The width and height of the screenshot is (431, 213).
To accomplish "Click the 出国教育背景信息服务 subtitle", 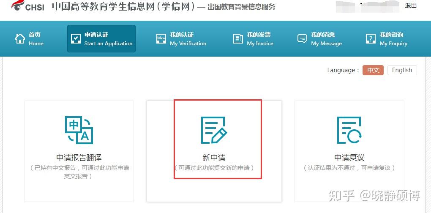I will point(241,7).
